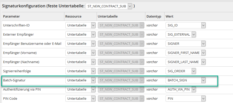The width and height of the screenshot is (233, 103).
Task: Click the Datentyp column header
Action: click(x=154, y=17)
